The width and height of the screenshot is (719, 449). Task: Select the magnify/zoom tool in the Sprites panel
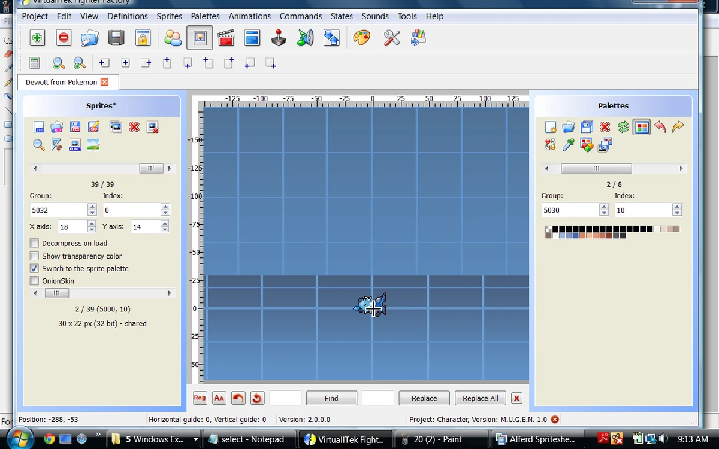38,145
